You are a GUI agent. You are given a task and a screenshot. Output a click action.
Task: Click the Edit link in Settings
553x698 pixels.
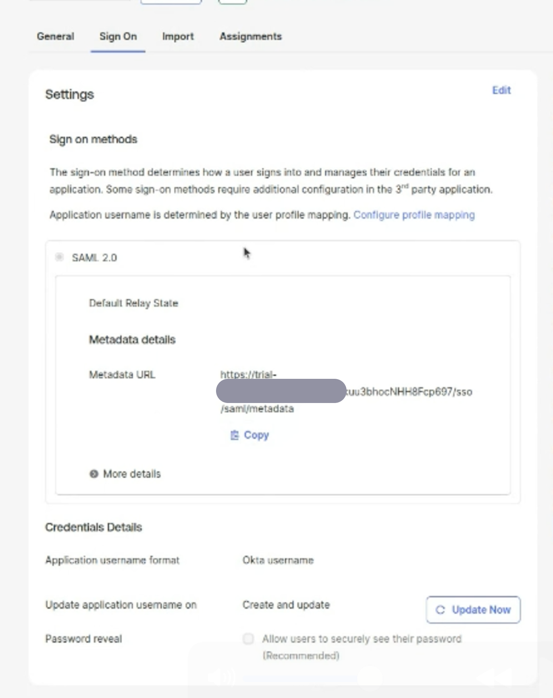coord(501,90)
